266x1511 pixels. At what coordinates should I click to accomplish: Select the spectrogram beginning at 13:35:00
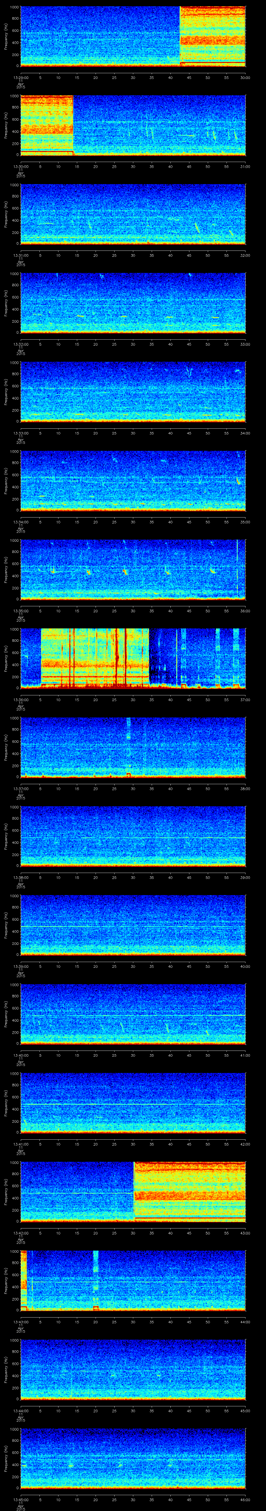[x=133, y=570]
